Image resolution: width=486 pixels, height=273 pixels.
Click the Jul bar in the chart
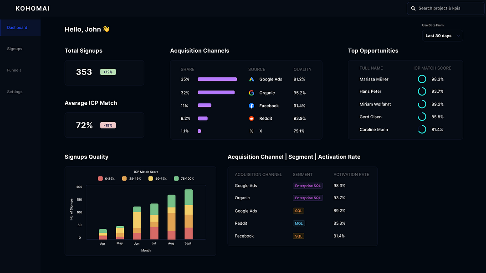154,222
